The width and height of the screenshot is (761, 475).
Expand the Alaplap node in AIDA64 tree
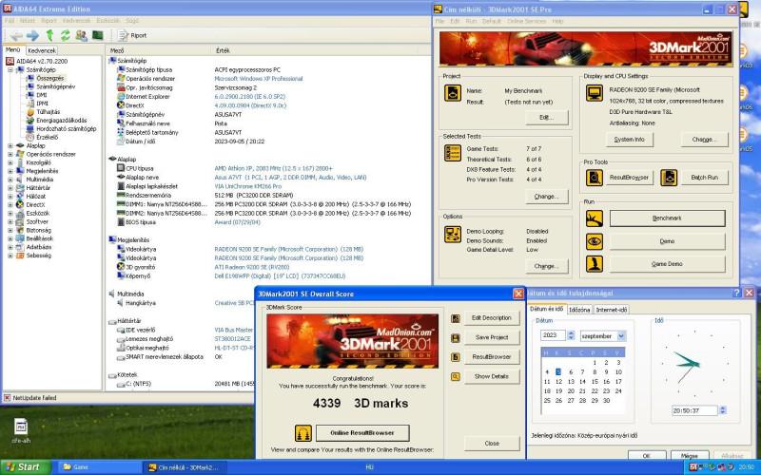click(x=10, y=145)
